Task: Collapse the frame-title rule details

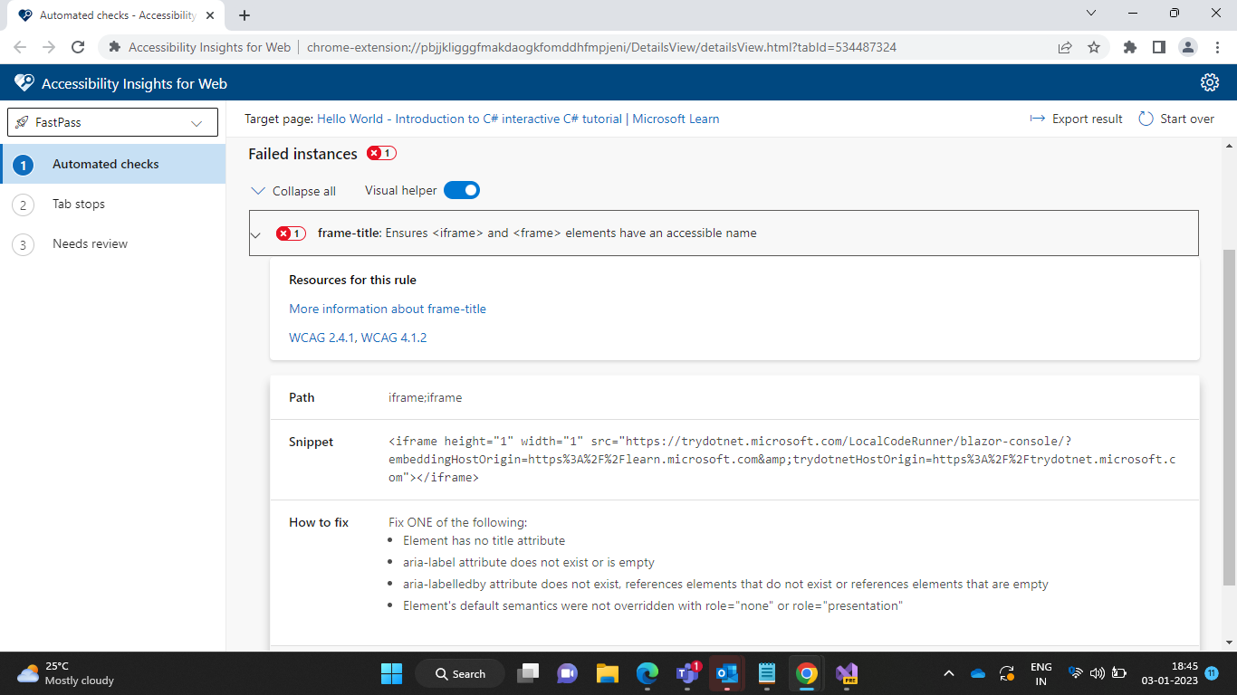Action: pyautogui.click(x=255, y=233)
